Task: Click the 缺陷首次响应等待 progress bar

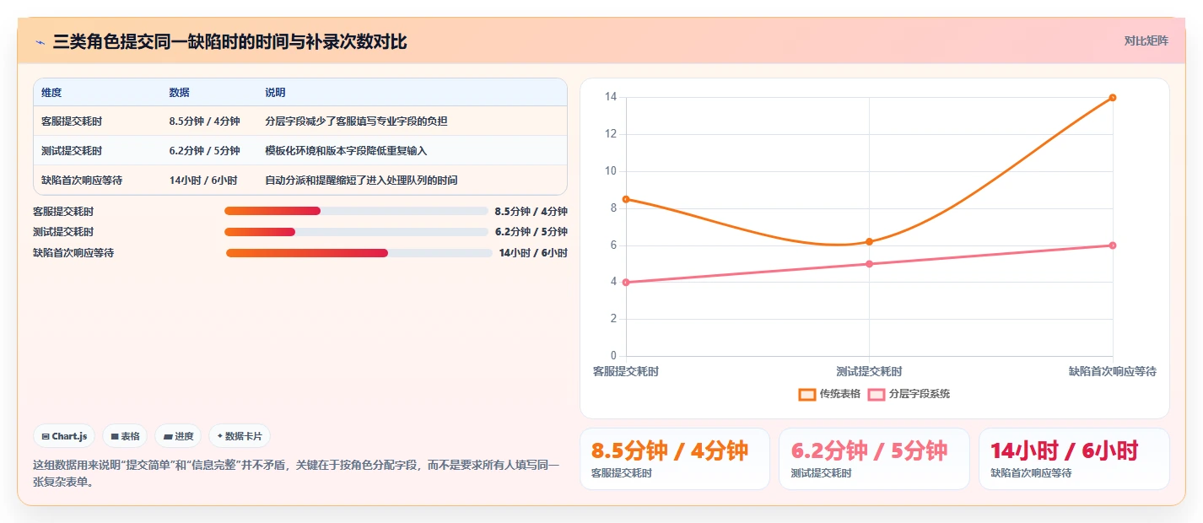Action: pos(359,253)
